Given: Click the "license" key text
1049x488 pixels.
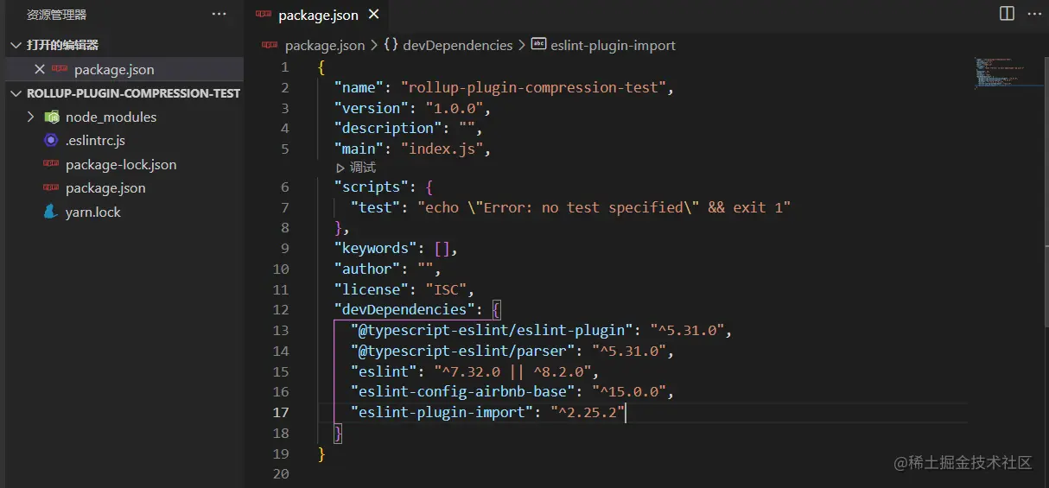Looking at the screenshot, I should pyautogui.click(x=372, y=289).
